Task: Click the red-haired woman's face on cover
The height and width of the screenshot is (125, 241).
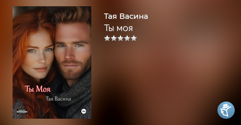Action: coord(39,53)
